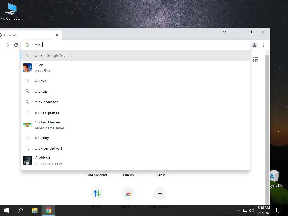The height and width of the screenshot is (216, 288).
Task: Click search icon beside 'clicker games'
Action: coord(27,112)
